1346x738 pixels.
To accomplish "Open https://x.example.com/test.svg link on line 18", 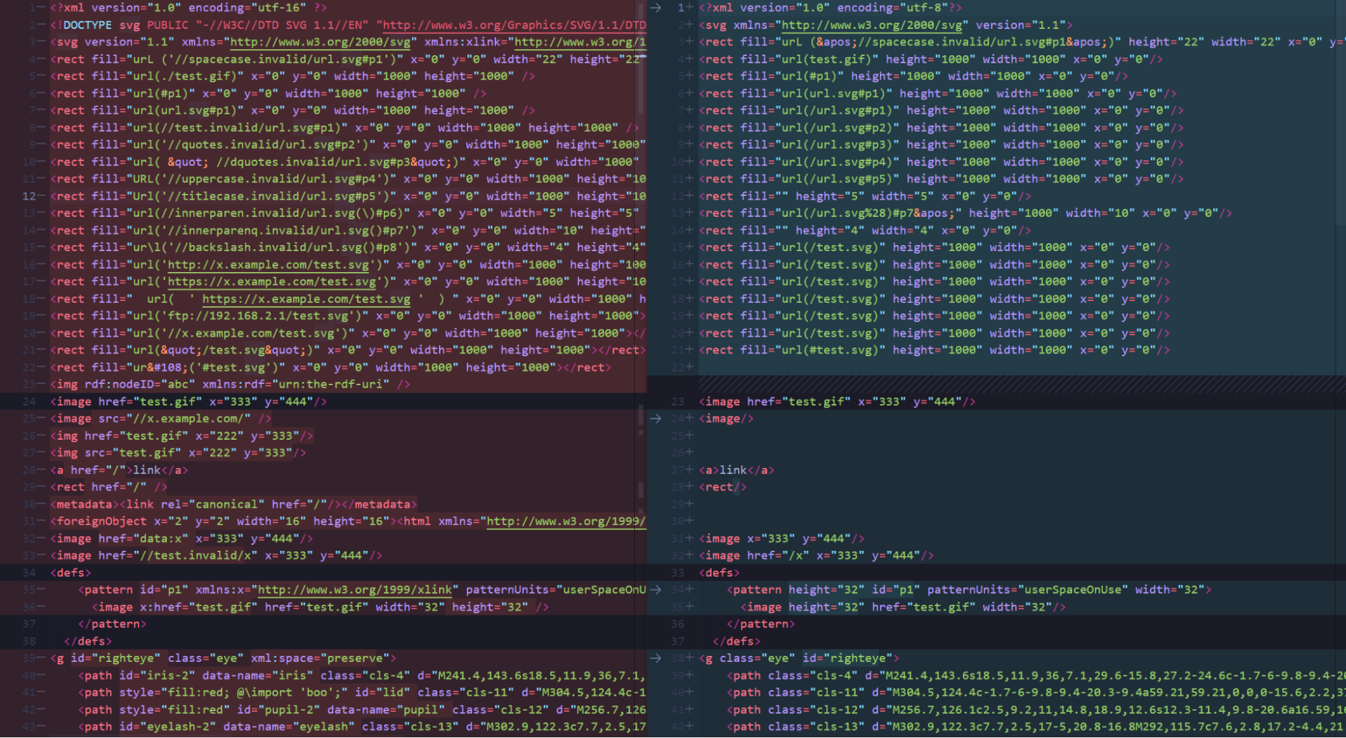I will pyautogui.click(x=306, y=299).
